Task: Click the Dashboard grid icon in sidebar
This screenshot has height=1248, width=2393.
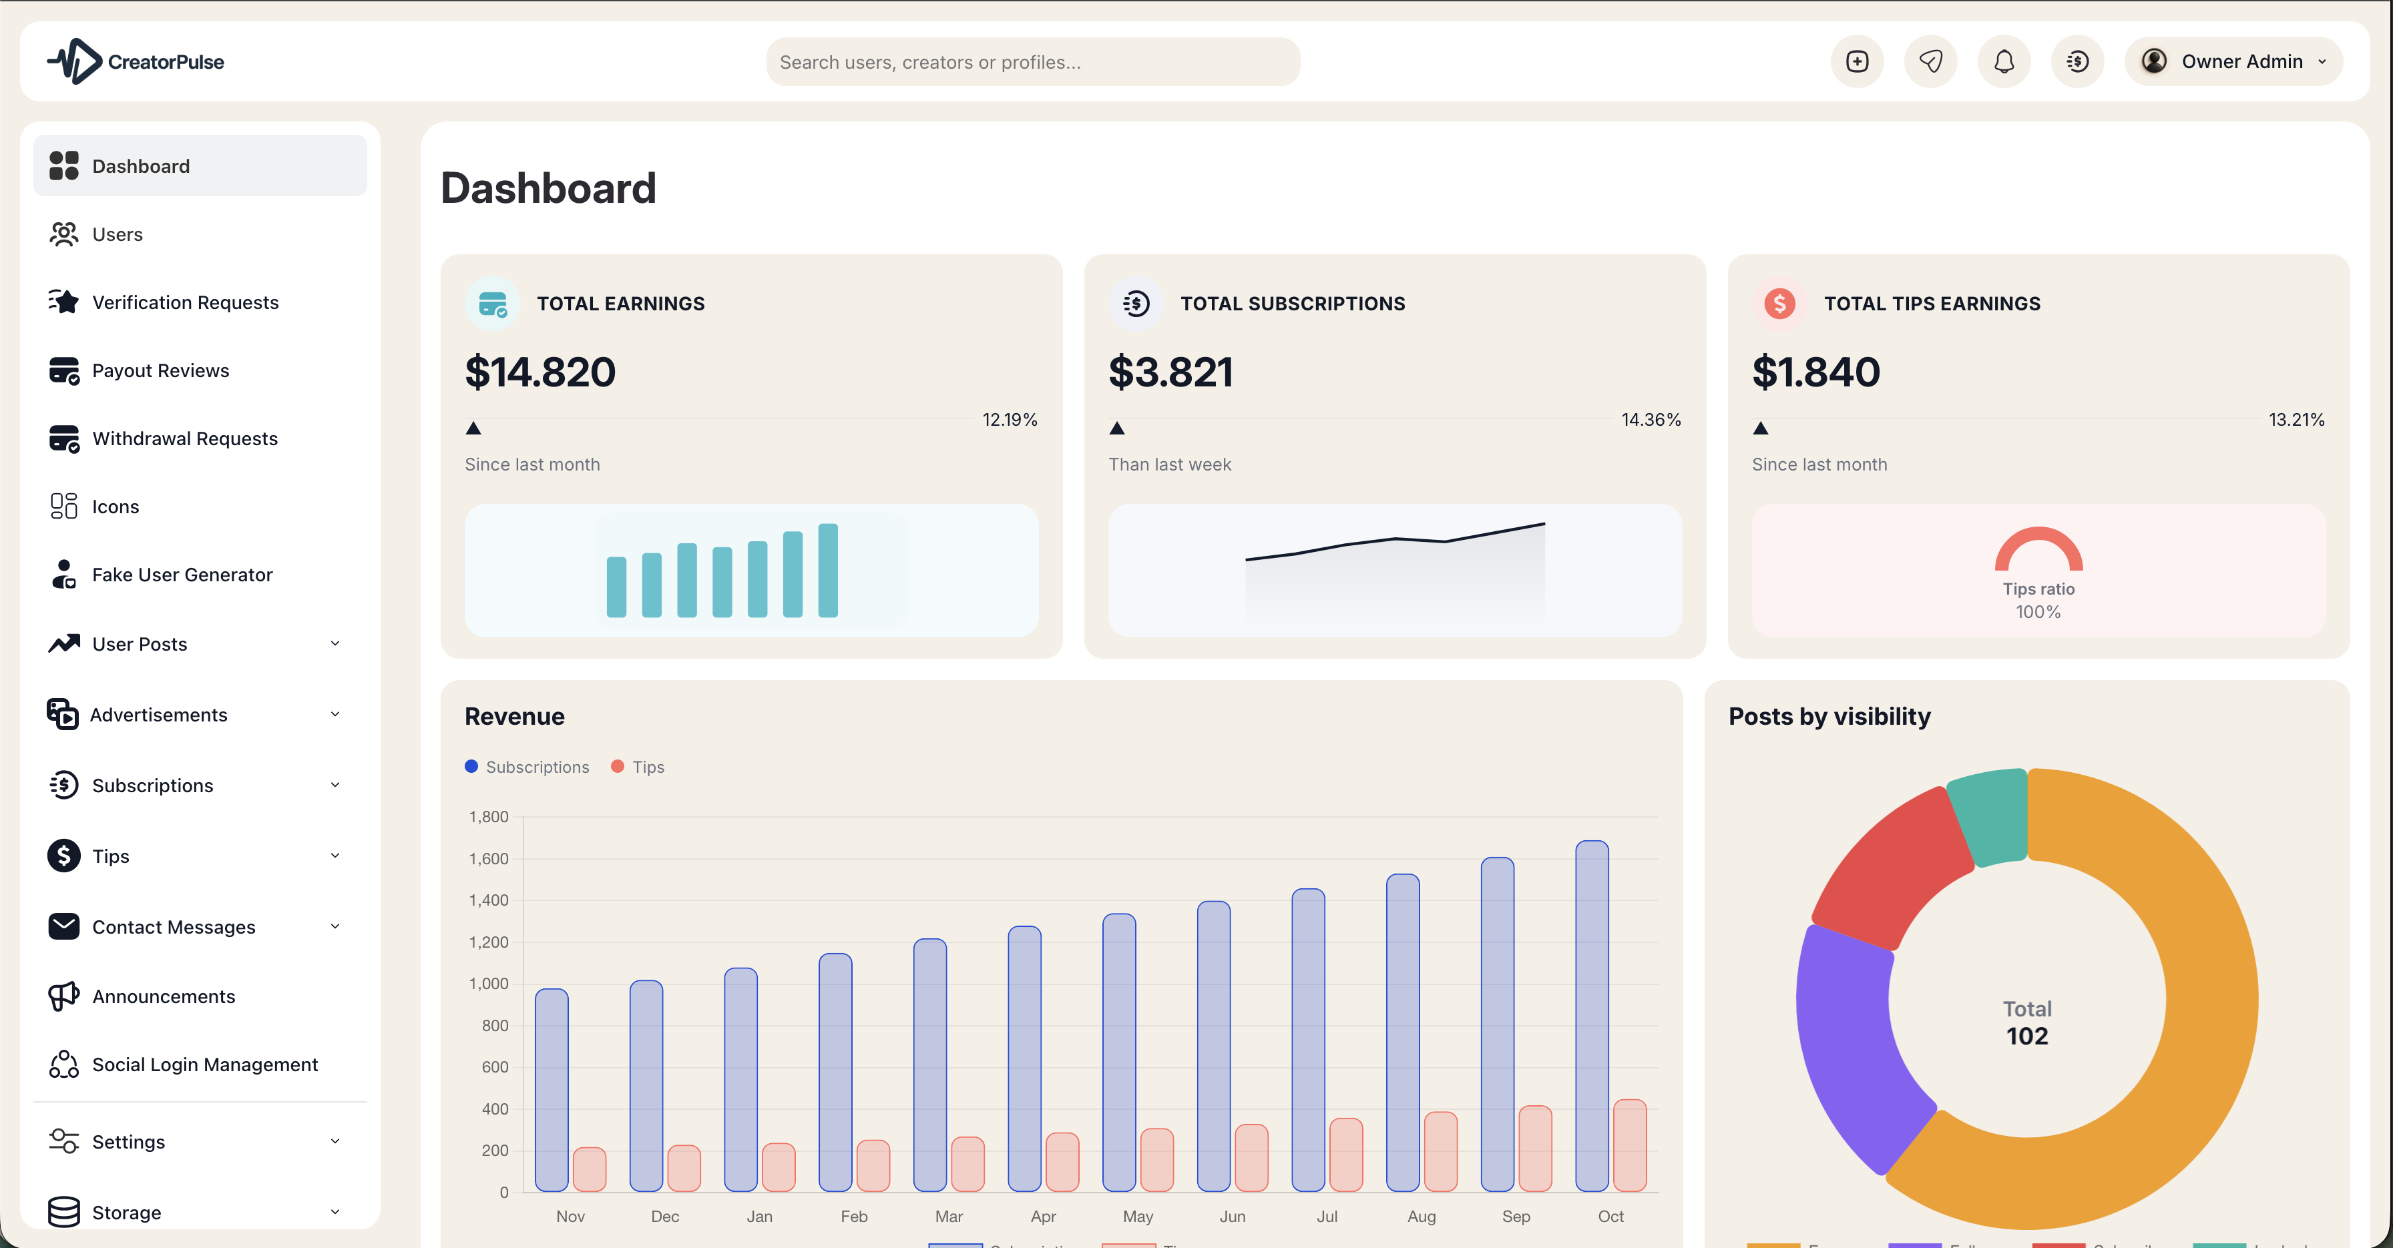Action: tap(63, 166)
